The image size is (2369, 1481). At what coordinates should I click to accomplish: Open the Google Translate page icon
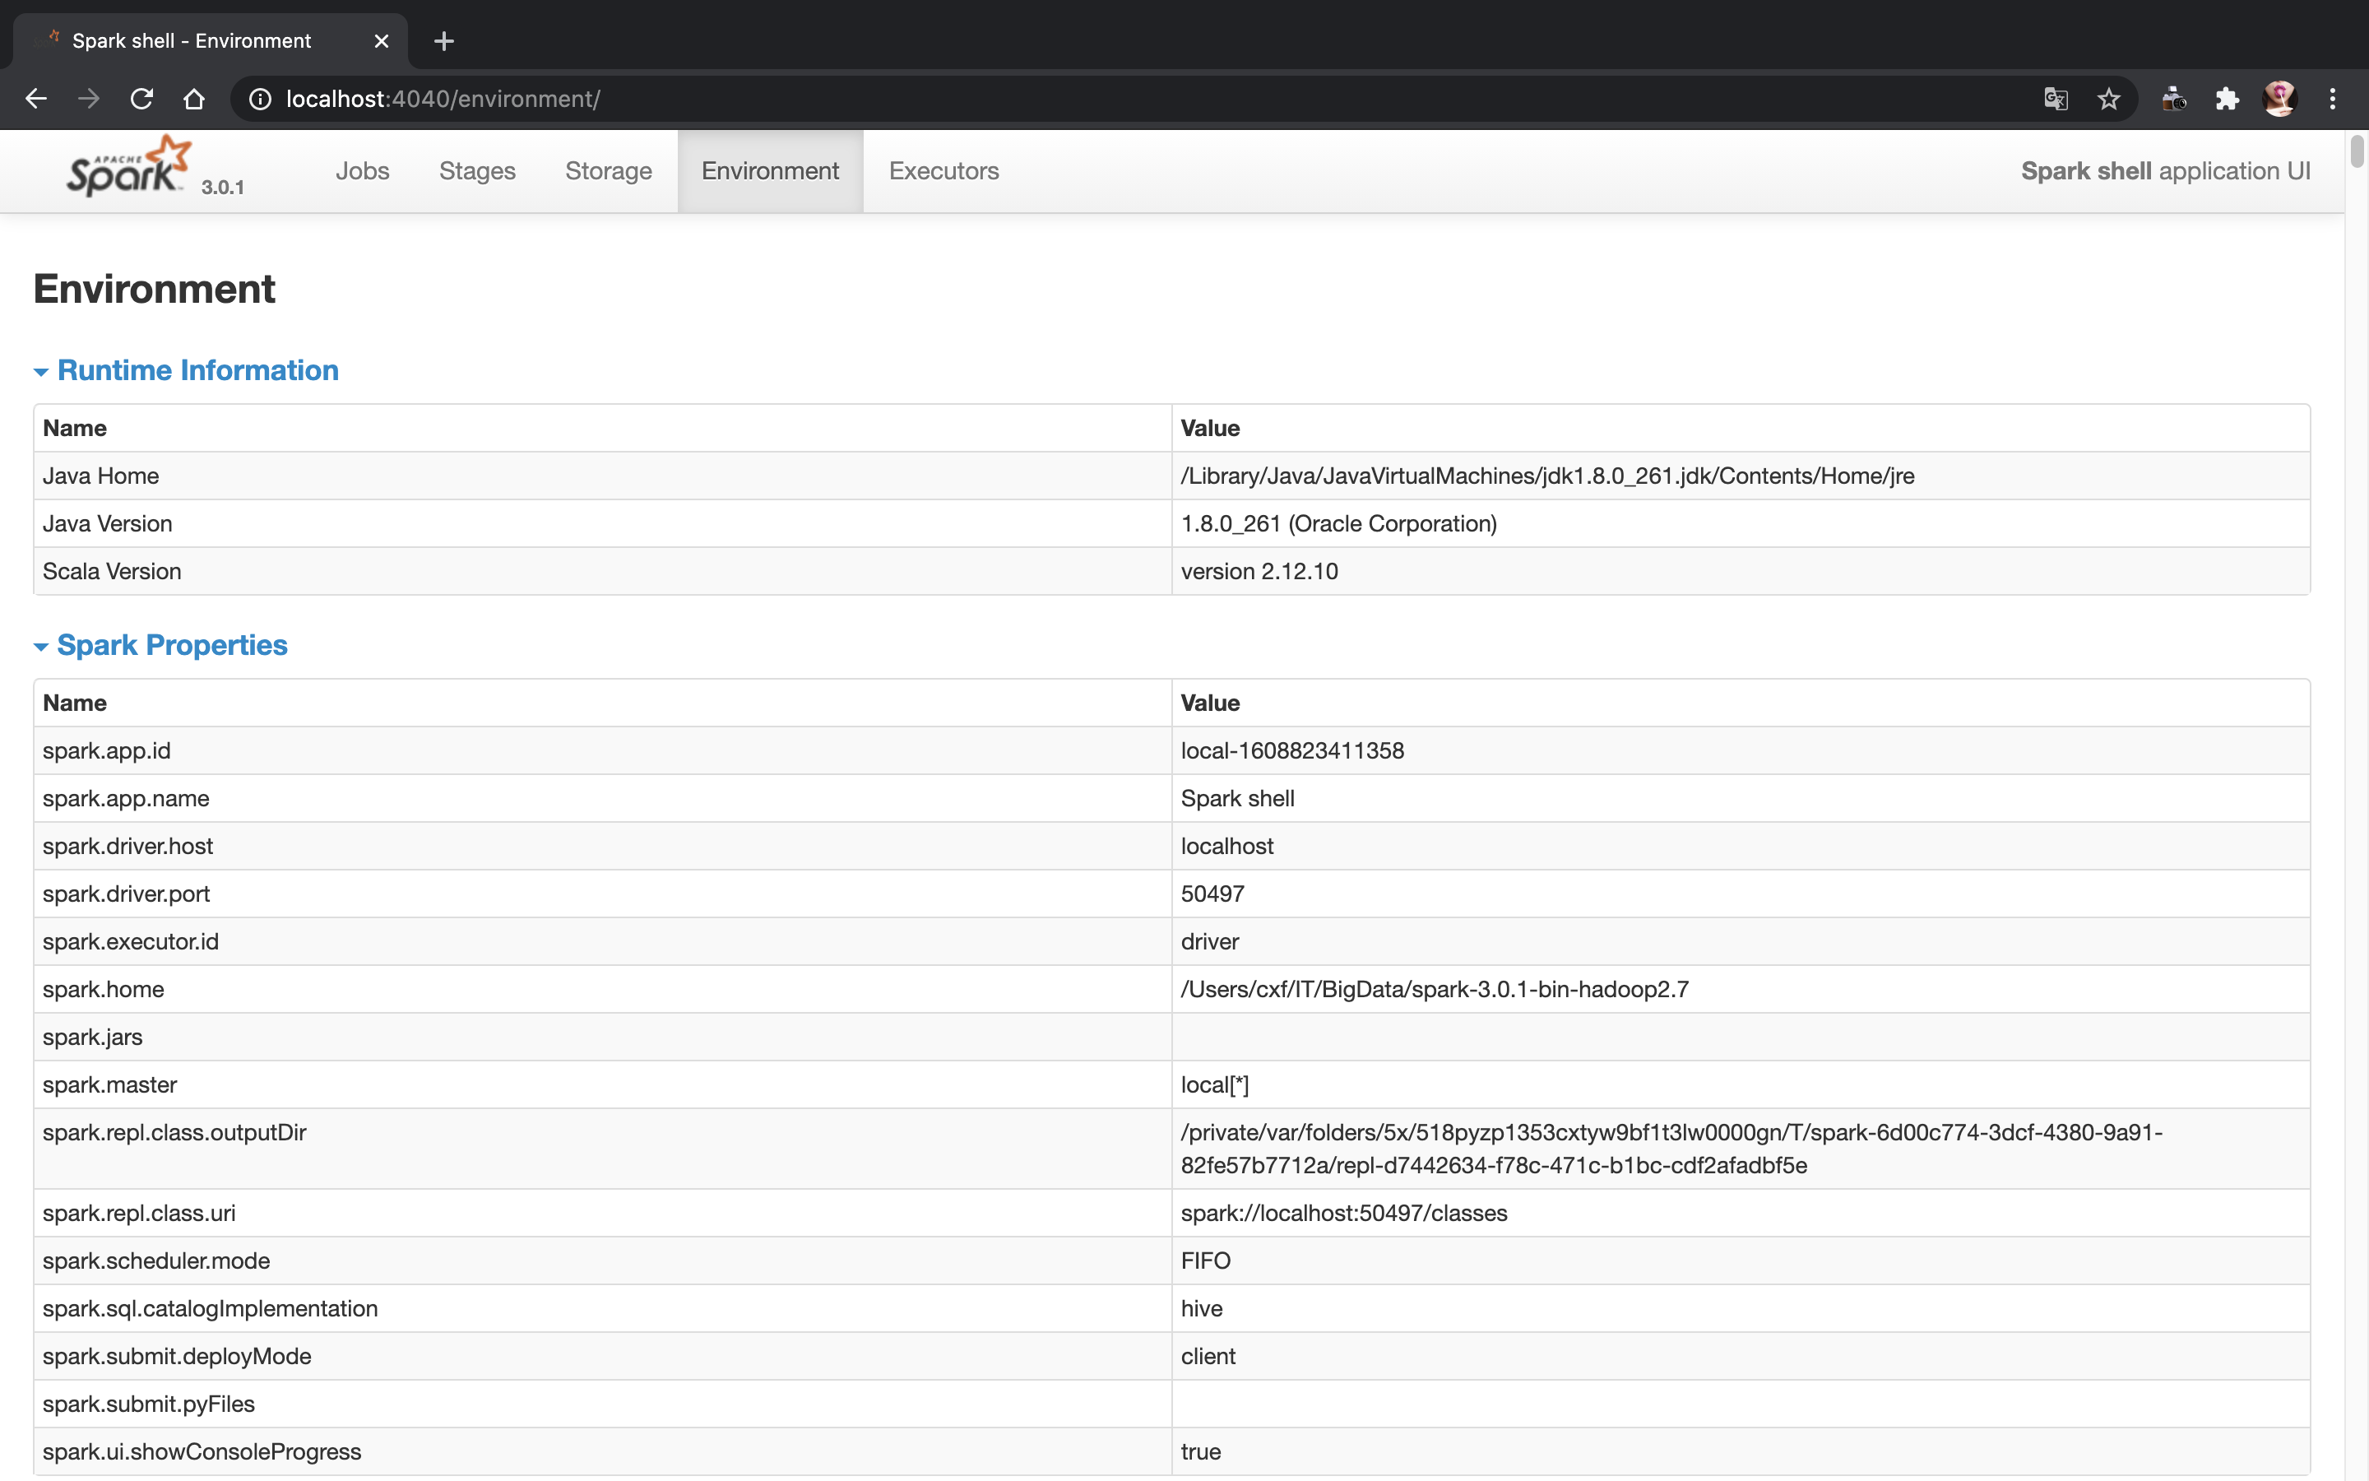2056,99
